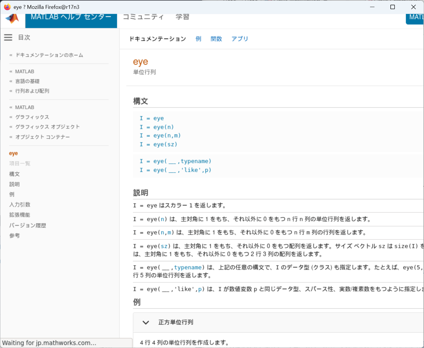Screen dimensions: 424x348
Task: Click the MATLAB logo icon
Action: pyautogui.click(x=12, y=18)
